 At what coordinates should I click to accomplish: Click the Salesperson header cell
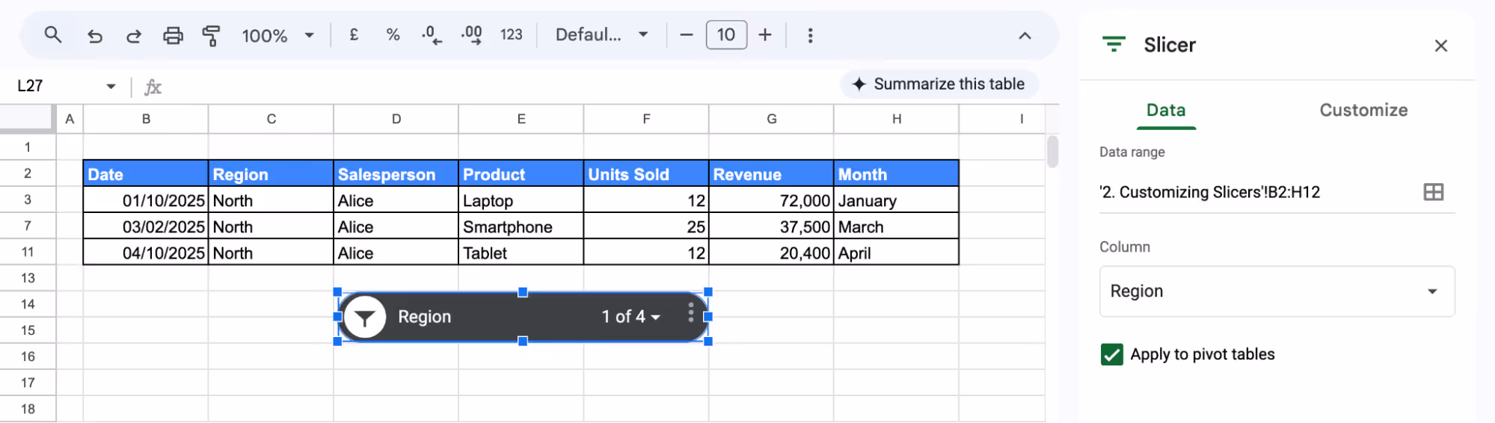pos(396,173)
